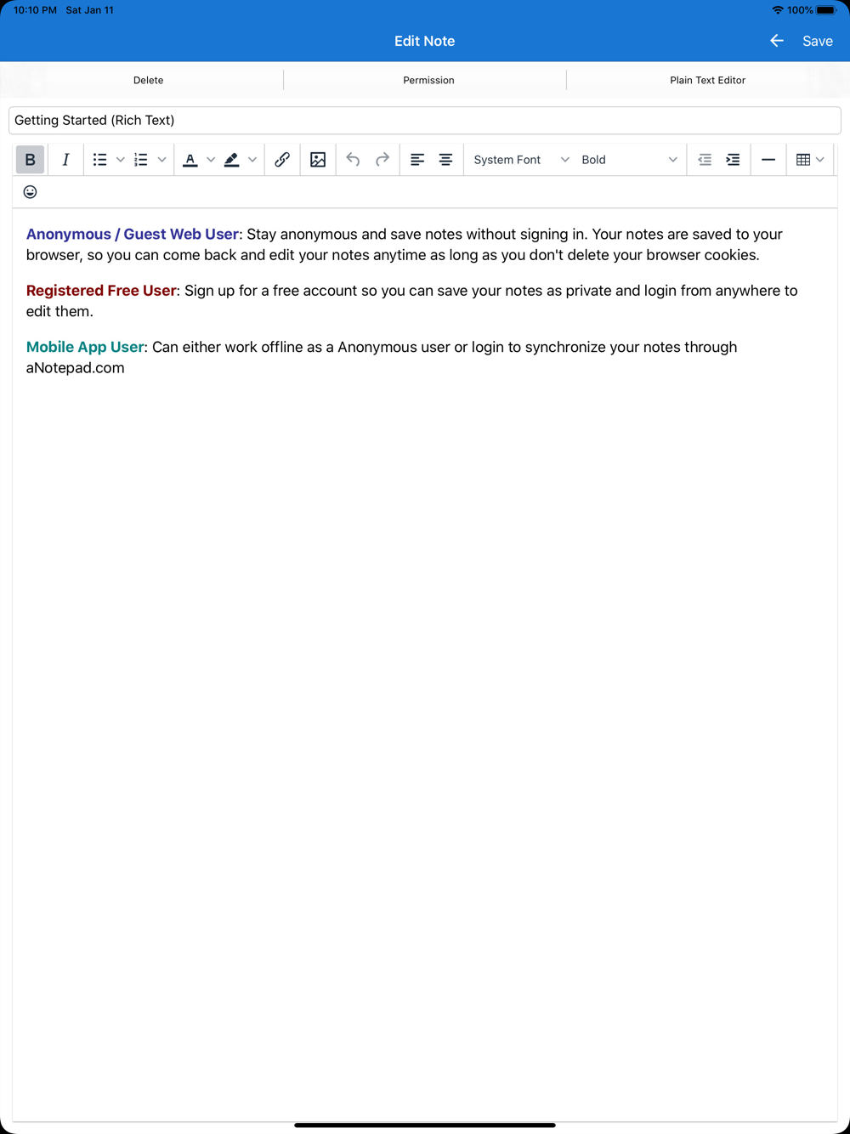The width and height of the screenshot is (850, 1134).
Task: Insert a numbered list
Action: 141,160
